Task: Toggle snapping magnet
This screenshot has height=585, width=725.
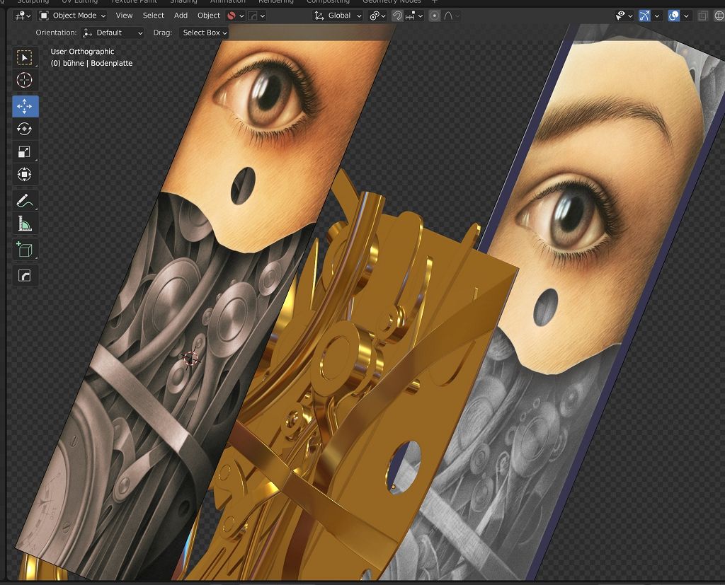Action: [x=397, y=16]
